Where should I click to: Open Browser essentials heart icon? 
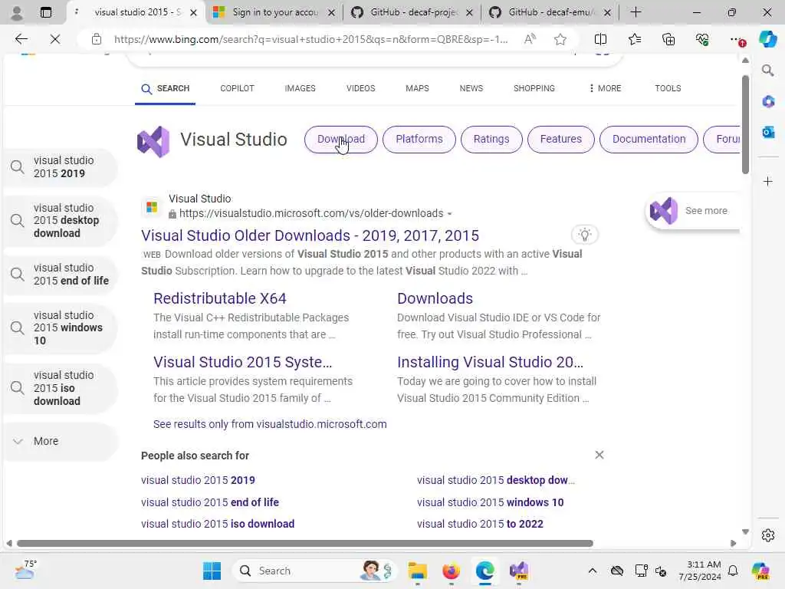702,39
